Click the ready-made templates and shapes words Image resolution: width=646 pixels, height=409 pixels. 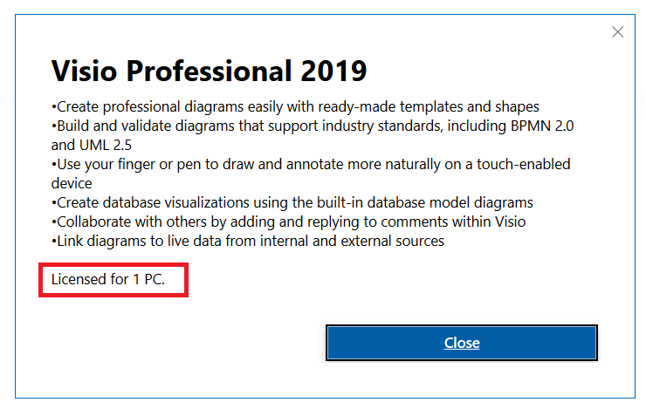[429, 107]
